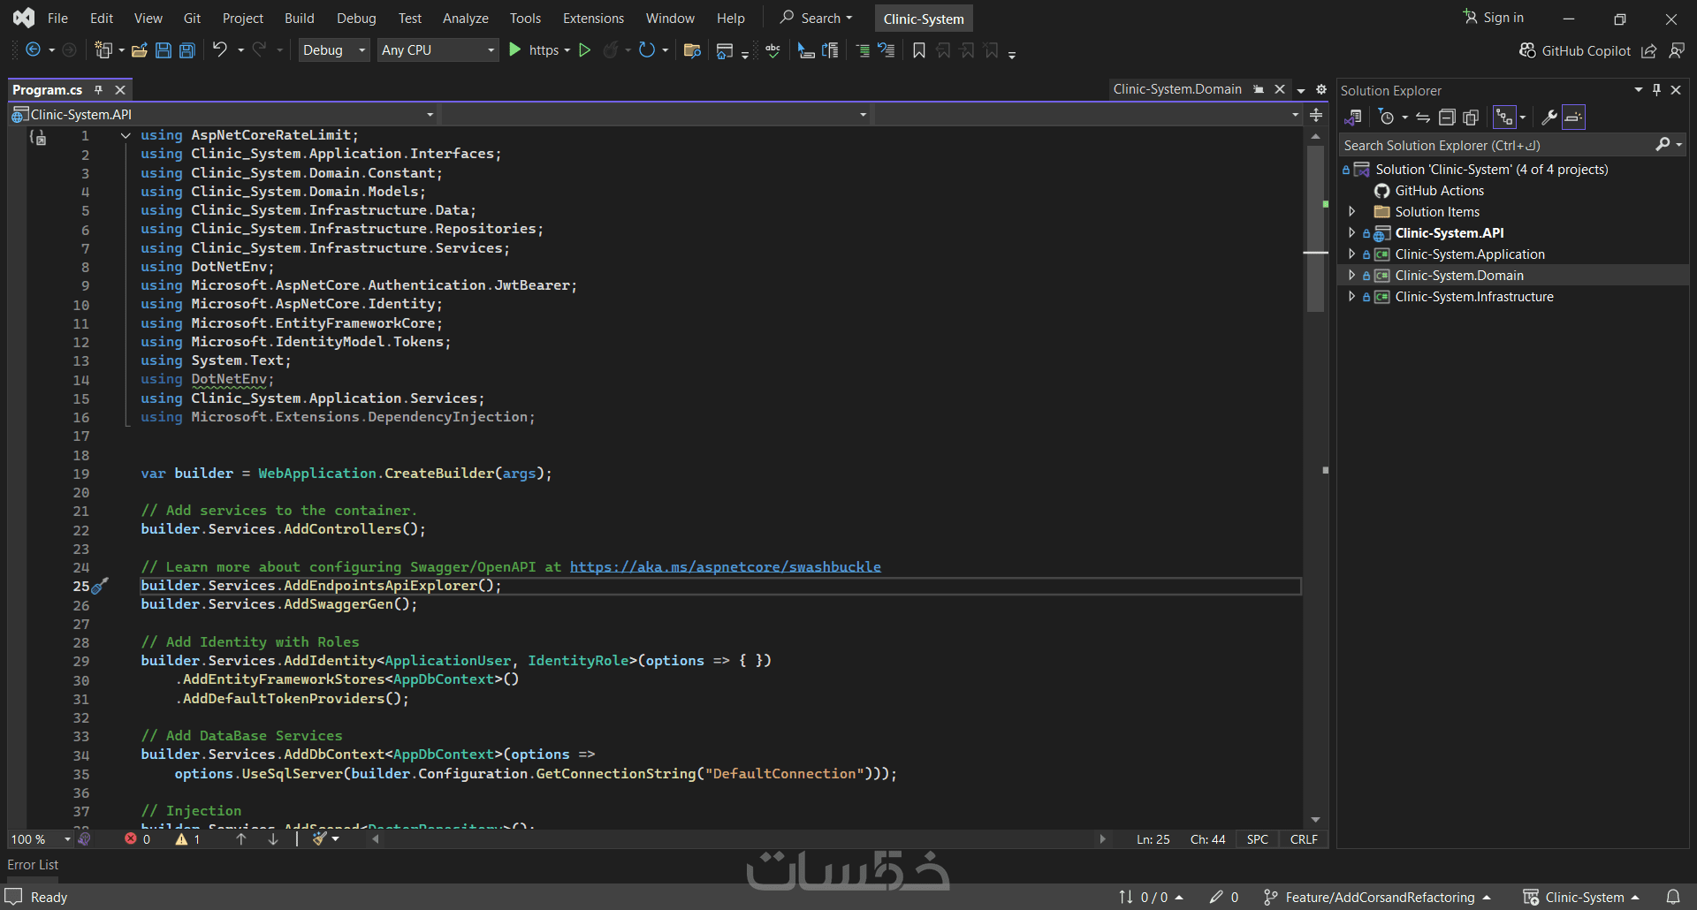1697x910 pixels.
Task: Save the current file with Save icon
Action: tap(164, 50)
